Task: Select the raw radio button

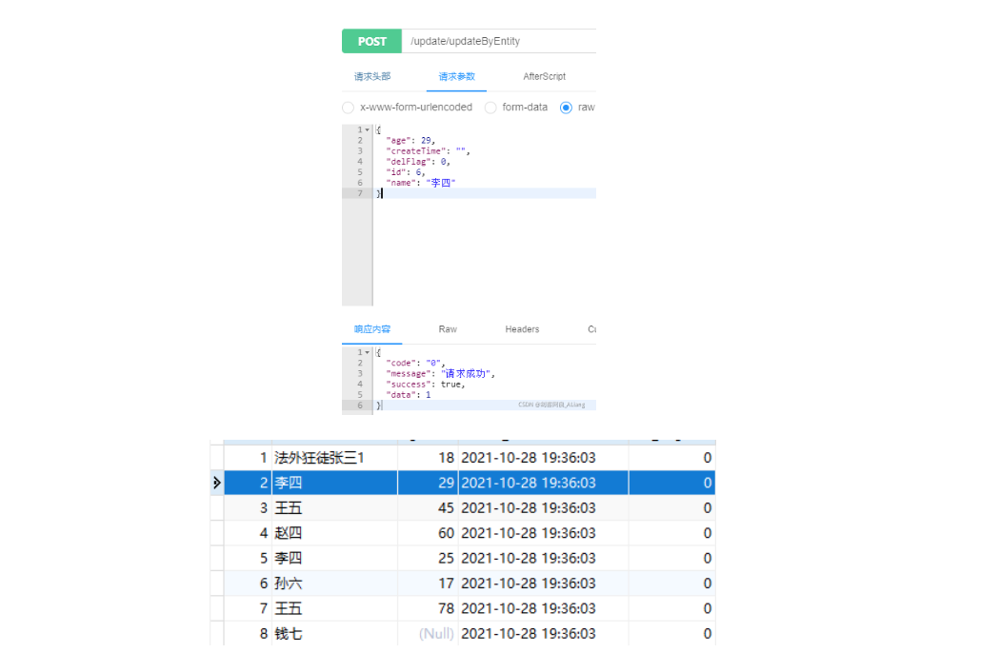Action: pyautogui.click(x=567, y=108)
